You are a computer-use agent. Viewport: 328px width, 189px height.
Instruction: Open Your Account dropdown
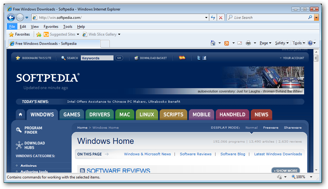[292, 58]
